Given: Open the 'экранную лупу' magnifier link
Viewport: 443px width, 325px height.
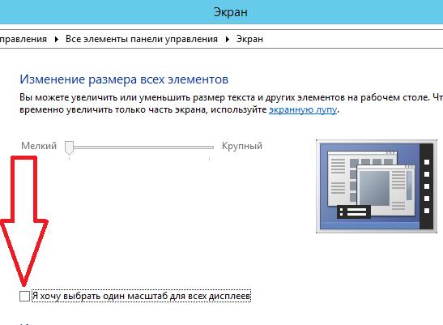Looking at the screenshot, I should pyautogui.click(x=303, y=109).
